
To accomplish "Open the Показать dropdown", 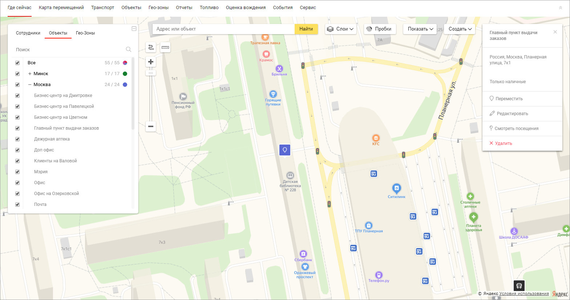I will click(x=420, y=29).
